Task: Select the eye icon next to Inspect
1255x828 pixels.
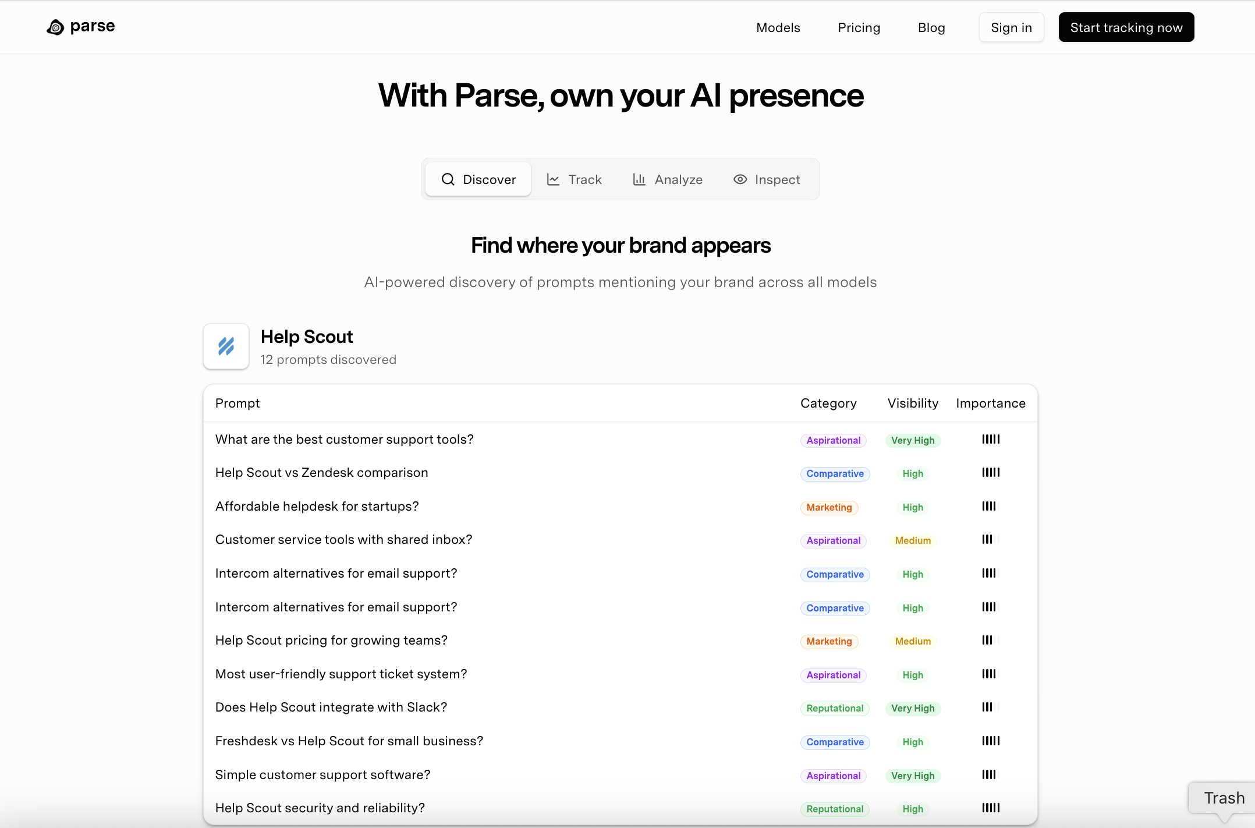Action: [740, 179]
